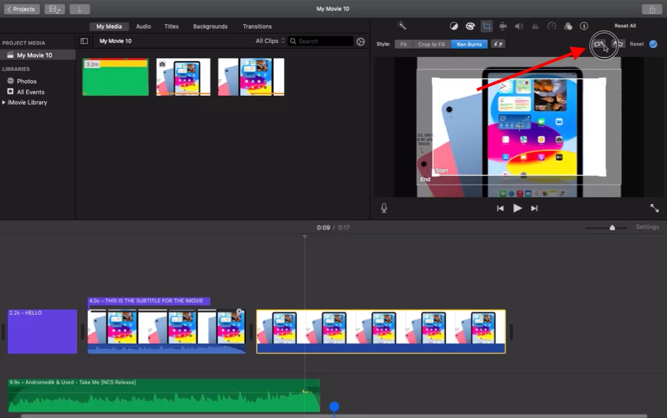Screen dimensions: 667x418
Task: Select Photos library in sidebar
Action: point(26,82)
